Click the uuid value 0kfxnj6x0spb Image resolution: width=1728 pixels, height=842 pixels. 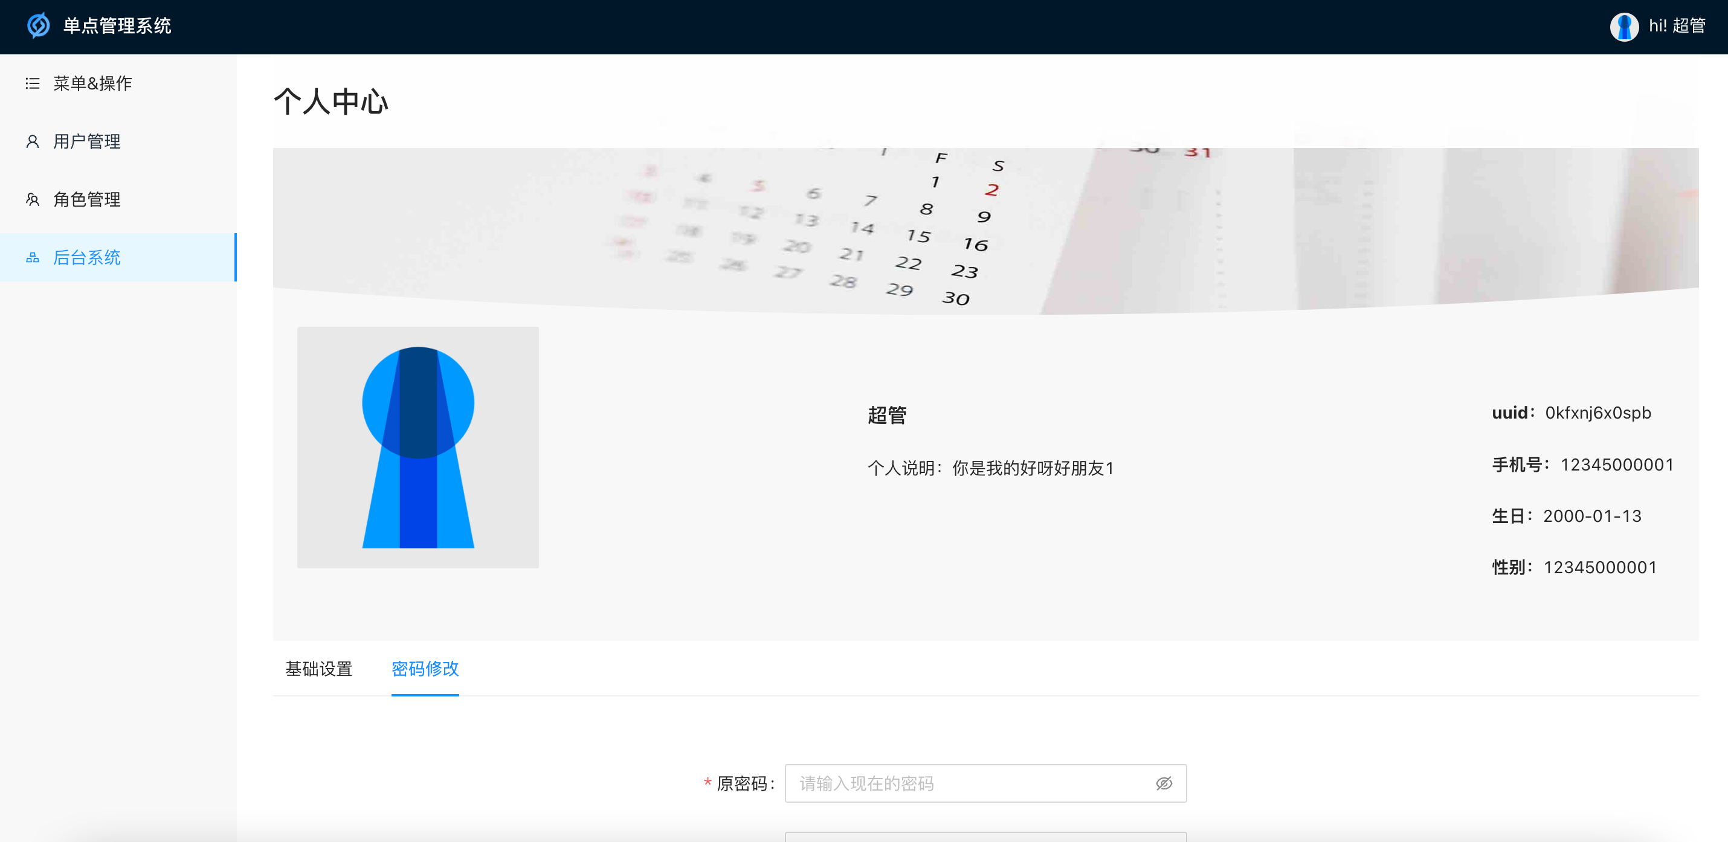click(x=1598, y=413)
